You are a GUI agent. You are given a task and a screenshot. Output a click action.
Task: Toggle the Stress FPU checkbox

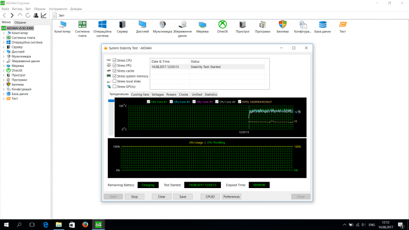(x=115, y=65)
